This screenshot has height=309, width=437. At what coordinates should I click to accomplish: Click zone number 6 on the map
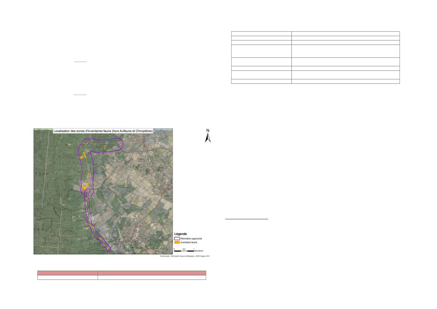[x=89, y=176]
